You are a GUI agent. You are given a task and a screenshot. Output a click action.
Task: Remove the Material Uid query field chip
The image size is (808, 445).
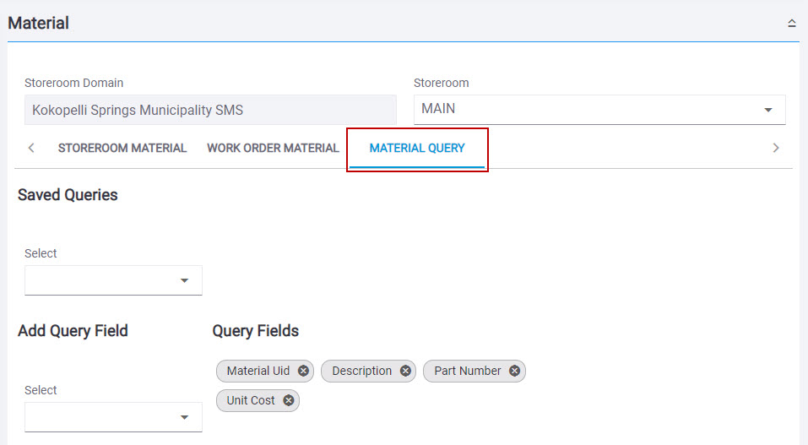(303, 371)
